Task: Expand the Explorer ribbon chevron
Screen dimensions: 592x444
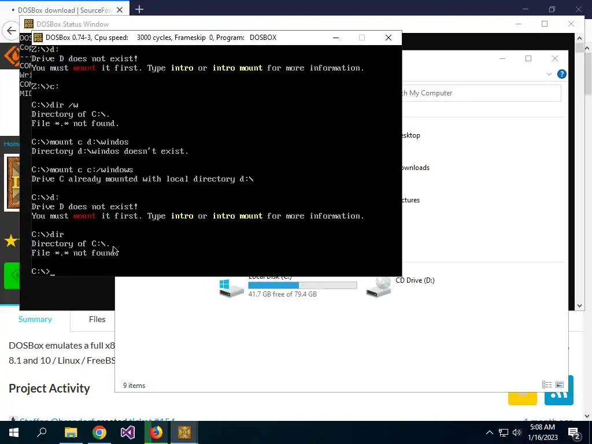Action: pos(549,74)
